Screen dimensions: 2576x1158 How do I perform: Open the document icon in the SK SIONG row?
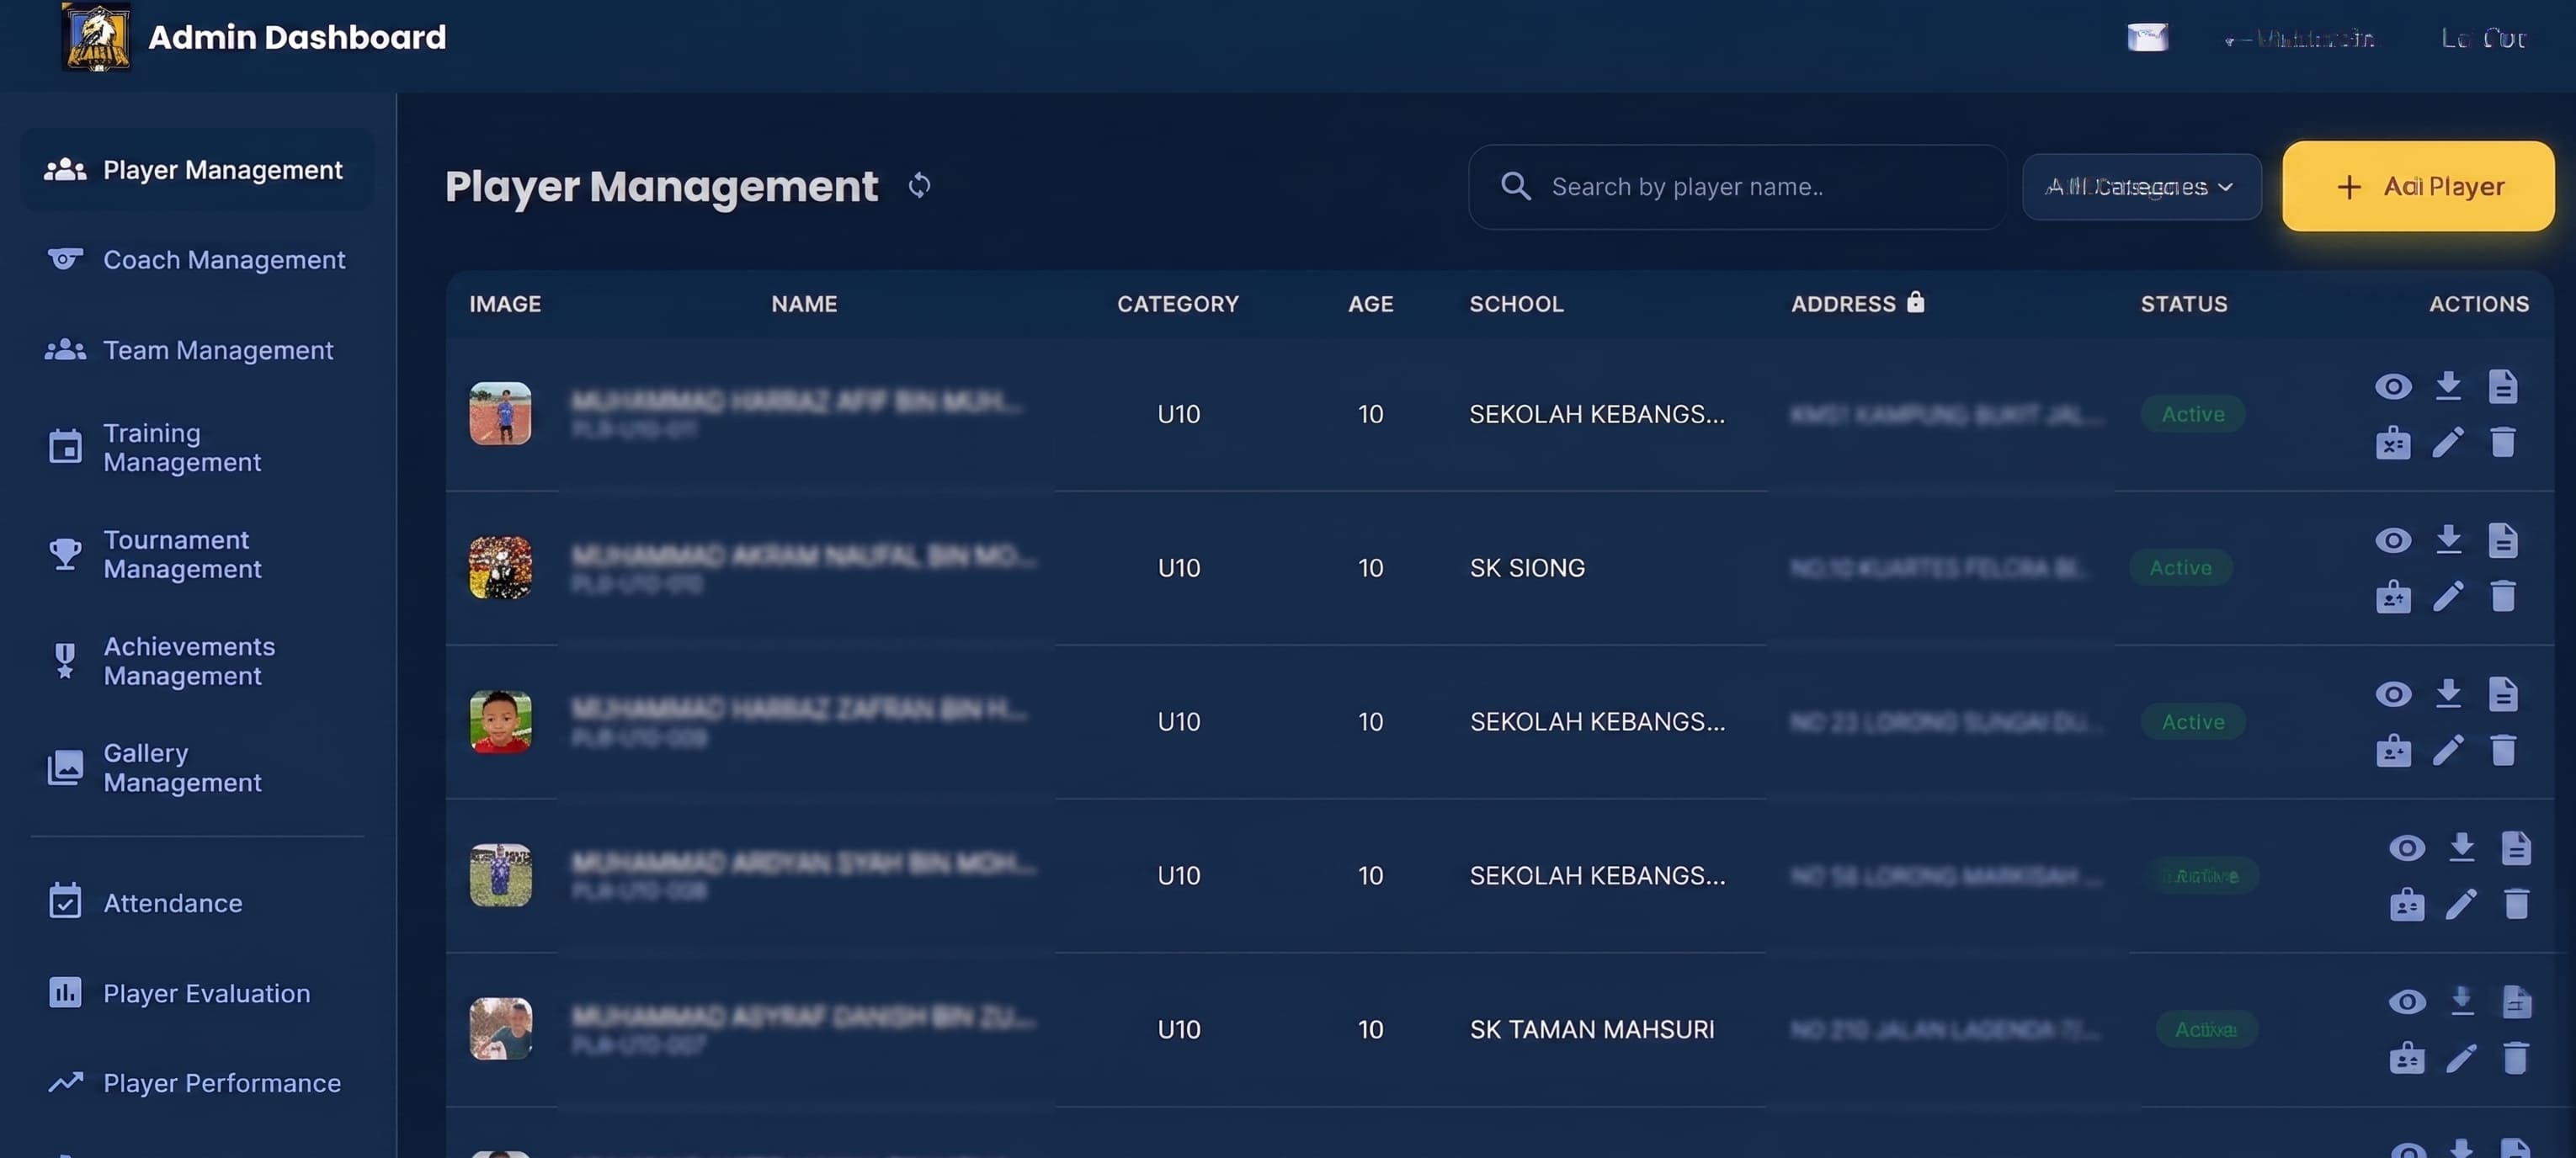point(2502,540)
